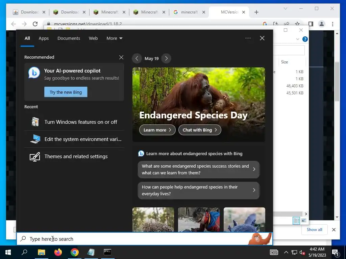Switch to the Documents search filter
Viewport: 346px width, 259px height.
[x=69, y=38]
